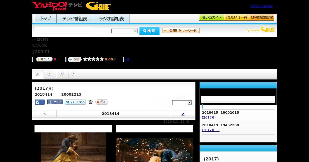Select the first rating star
The image size is (309, 162).
(x=85, y=59)
